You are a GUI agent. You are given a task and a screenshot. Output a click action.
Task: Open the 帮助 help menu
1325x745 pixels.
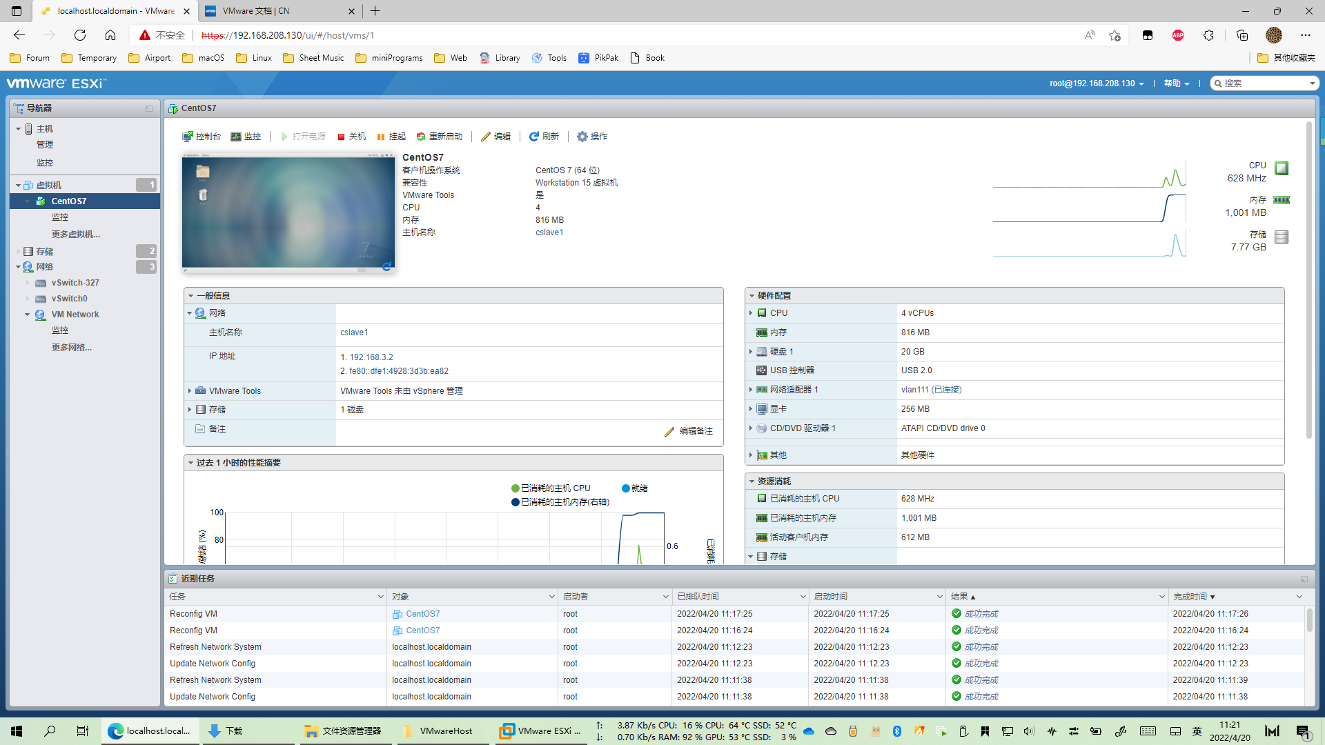(x=1177, y=83)
